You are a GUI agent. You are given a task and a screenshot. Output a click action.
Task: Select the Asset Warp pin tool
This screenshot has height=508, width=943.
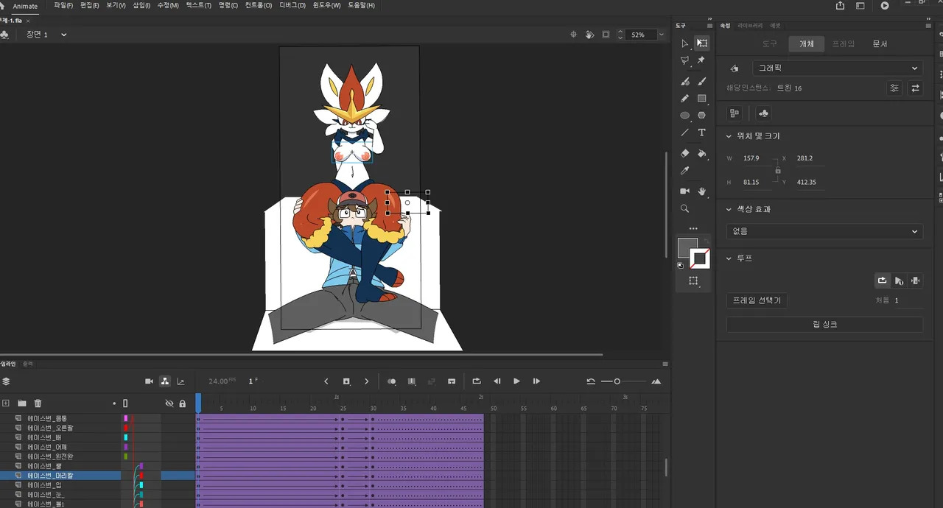click(x=701, y=60)
